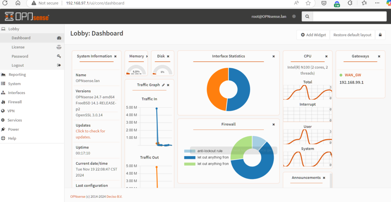Click the uptime value 00:17:10

click(x=83, y=153)
